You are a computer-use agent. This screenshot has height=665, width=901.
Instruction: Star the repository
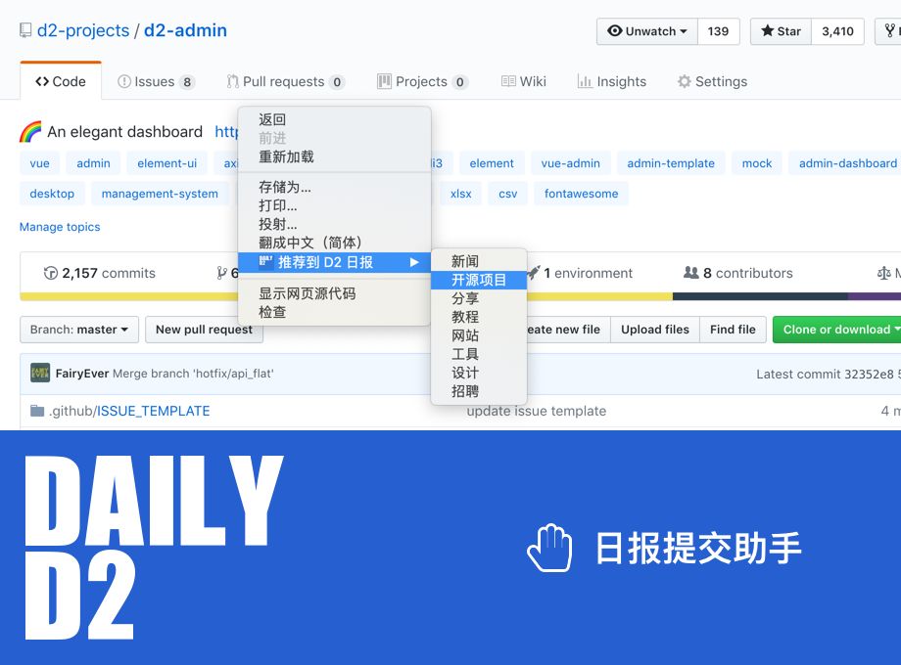781,31
